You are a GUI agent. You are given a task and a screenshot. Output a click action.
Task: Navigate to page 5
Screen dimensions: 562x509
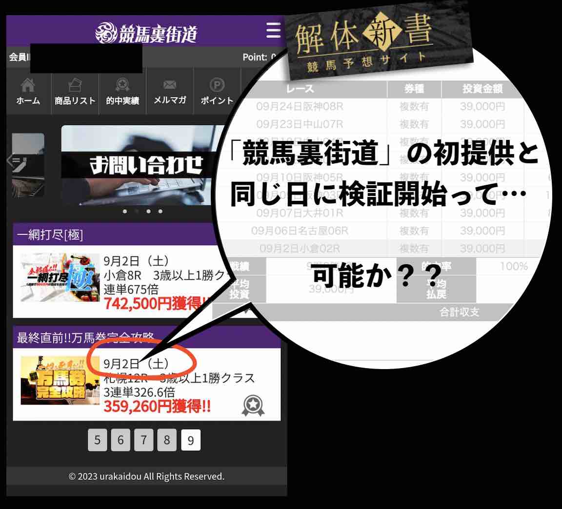click(x=97, y=439)
